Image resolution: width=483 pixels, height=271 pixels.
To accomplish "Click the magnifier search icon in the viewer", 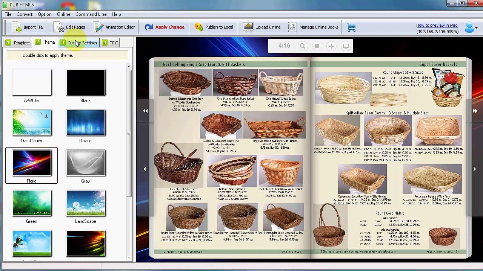I will (x=302, y=46).
